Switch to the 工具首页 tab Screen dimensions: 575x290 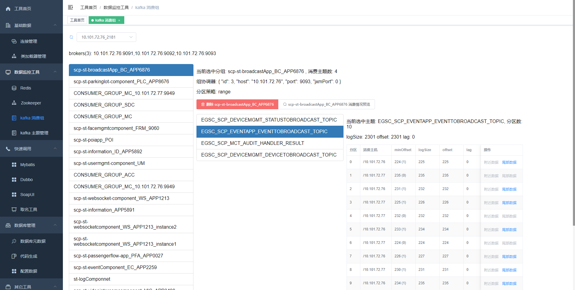(77, 20)
